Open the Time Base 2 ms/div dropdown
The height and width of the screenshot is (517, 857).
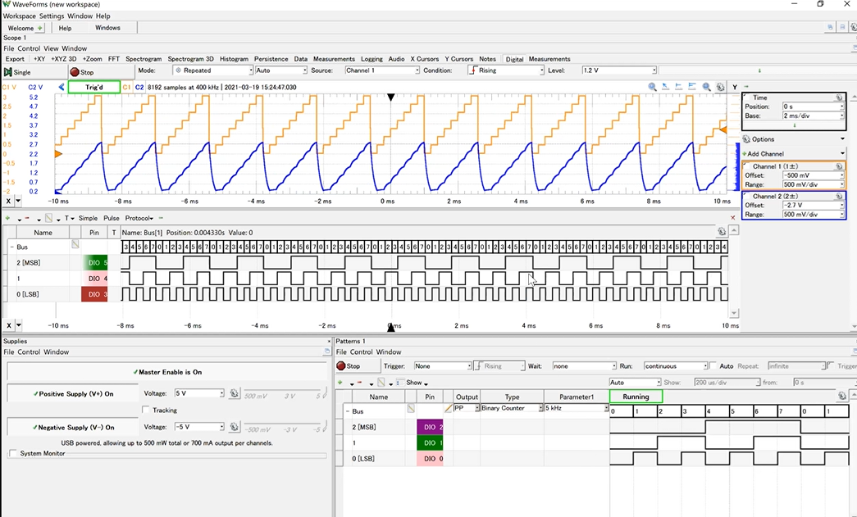click(x=813, y=116)
